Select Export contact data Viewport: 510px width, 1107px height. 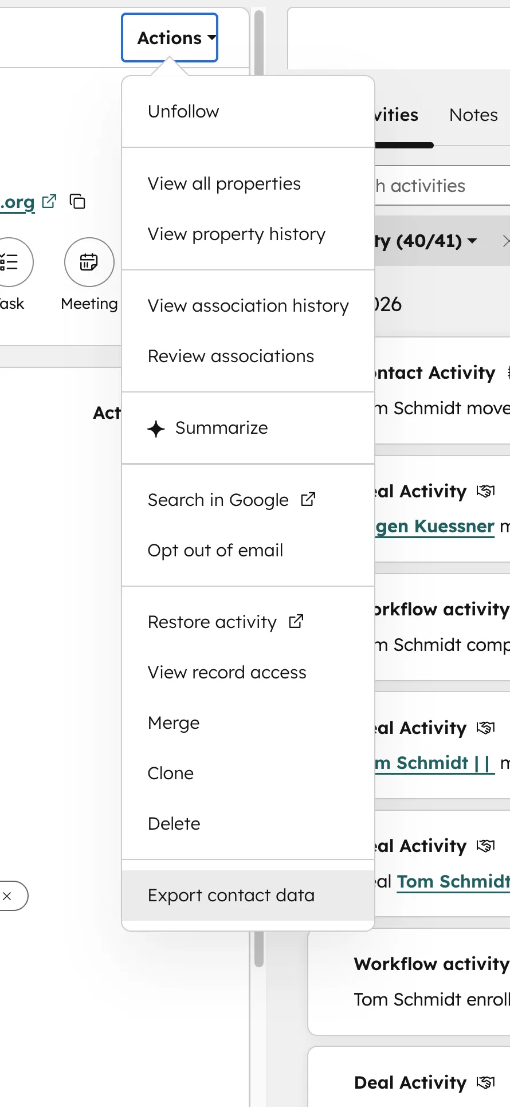click(x=231, y=895)
